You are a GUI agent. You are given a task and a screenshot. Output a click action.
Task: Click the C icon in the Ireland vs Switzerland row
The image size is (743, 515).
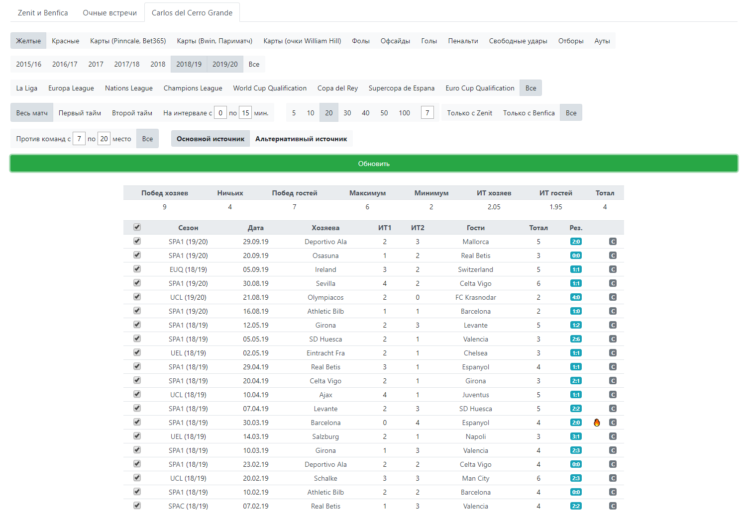613,269
